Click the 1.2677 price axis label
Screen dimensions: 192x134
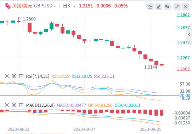183,28
